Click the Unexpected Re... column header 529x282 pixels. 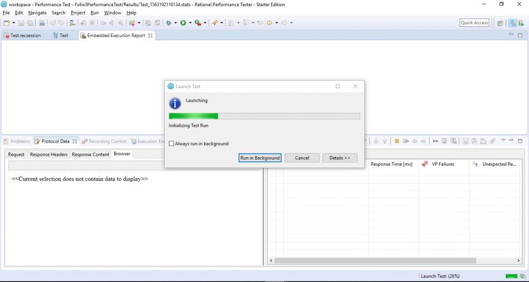[495, 164]
